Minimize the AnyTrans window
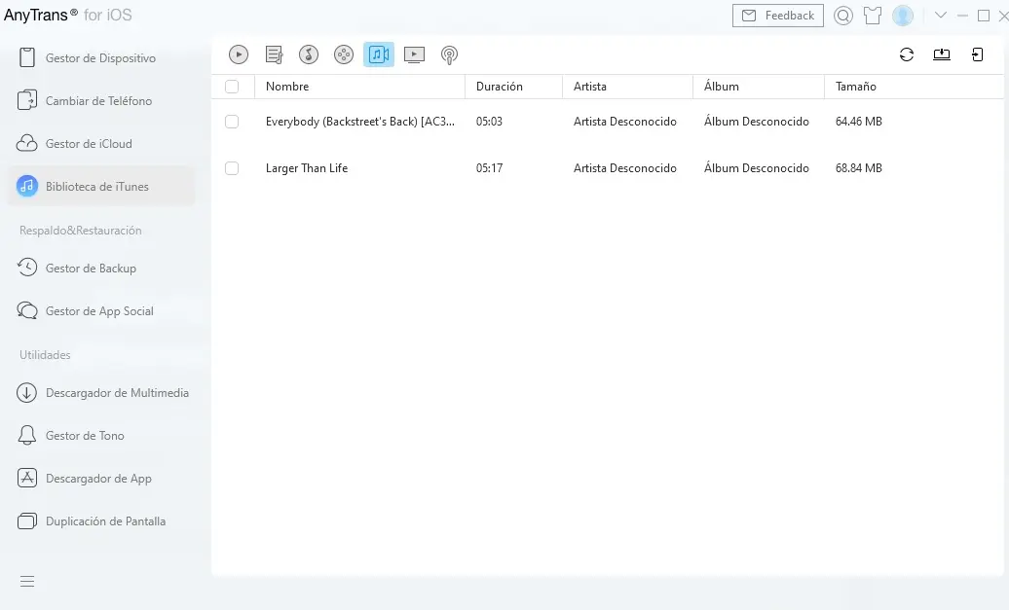Image resolution: width=1009 pixels, height=610 pixels. point(962,16)
